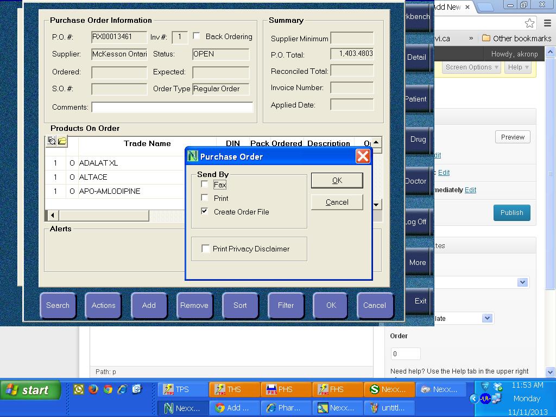Check the Print option under Send By
The image size is (556, 417).
[205, 198]
